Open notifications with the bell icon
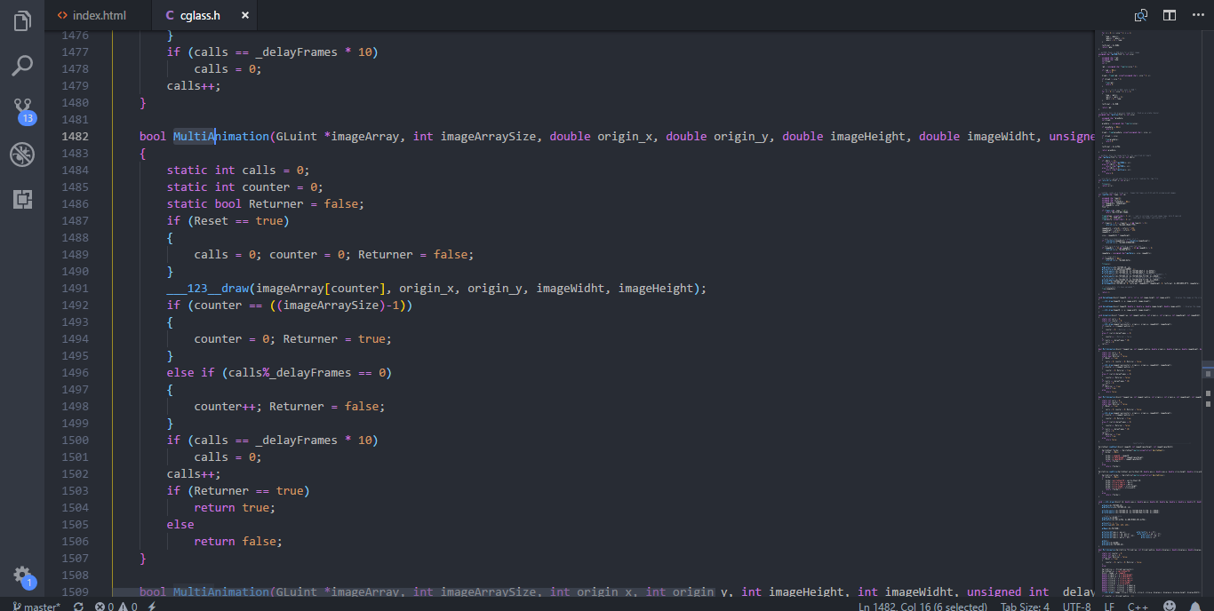The width and height of the screenshot is (1214, 611). point(1196,607)
